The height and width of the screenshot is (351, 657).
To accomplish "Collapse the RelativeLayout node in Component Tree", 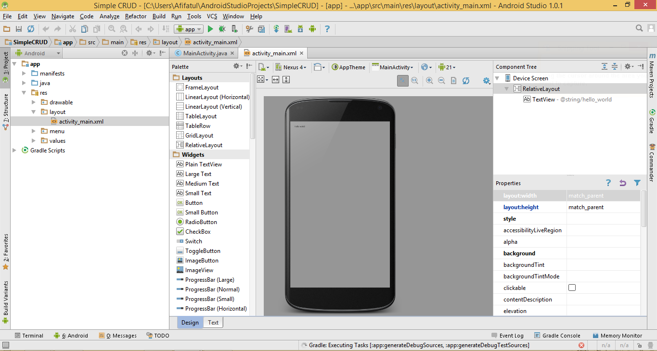I will pos(506,89).
